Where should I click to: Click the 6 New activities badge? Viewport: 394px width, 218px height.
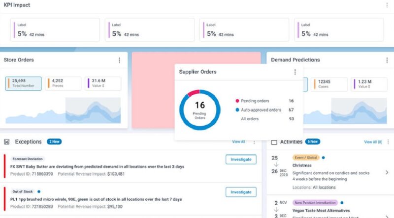click(x=312, y=141)
